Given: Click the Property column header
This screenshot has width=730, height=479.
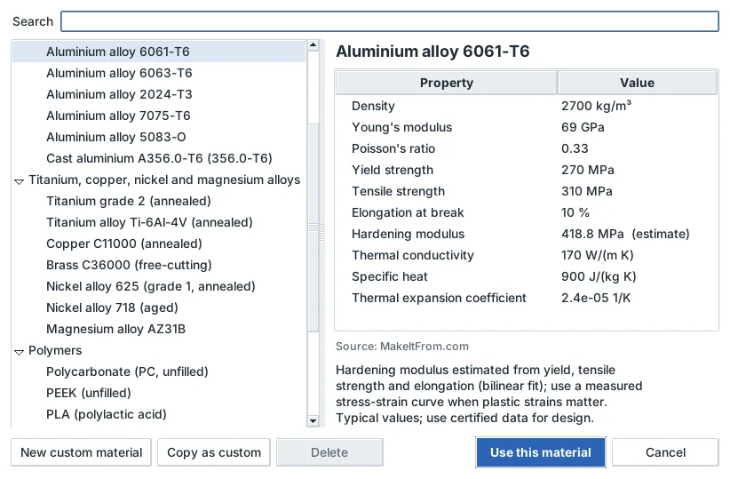Looking at the screenshot, I should [x=447, y=83].
